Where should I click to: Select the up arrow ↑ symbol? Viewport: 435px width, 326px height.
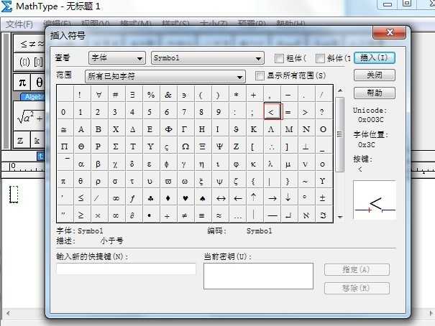[254, 197]
